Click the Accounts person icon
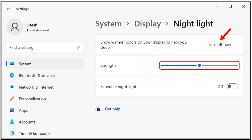The image size is (252, 140). tap(12, 122)
